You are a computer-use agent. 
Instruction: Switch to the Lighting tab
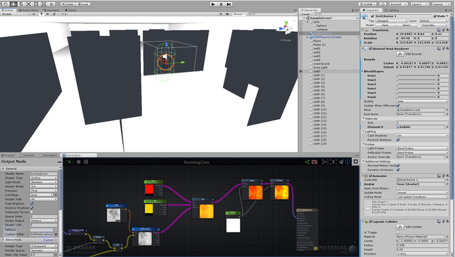tap(392, 10)
